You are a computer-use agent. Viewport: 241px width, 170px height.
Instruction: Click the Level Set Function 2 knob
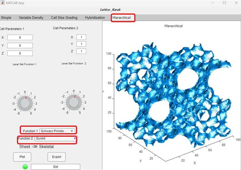point(74,102)
